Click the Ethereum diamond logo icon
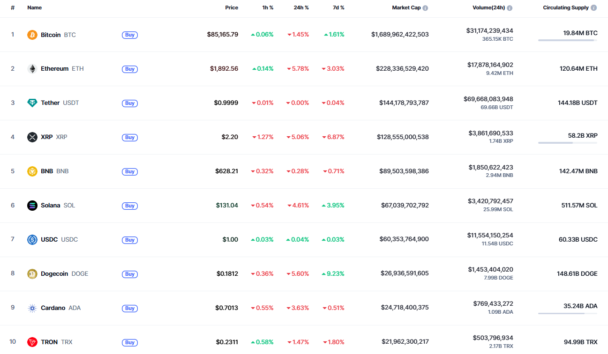 32,69
